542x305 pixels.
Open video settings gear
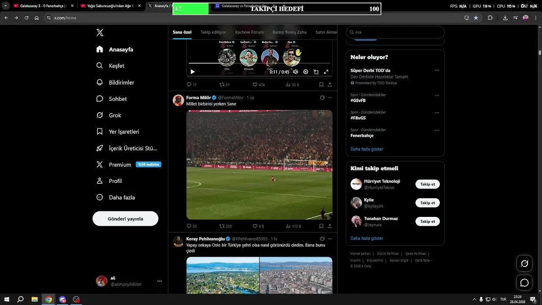[306, 72]
